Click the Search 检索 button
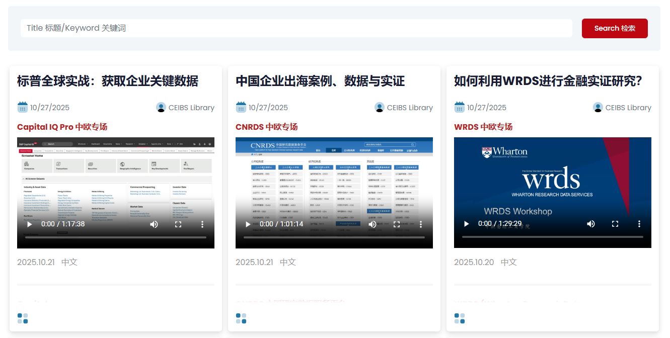The image size is (670, 338). click(615, 28)
